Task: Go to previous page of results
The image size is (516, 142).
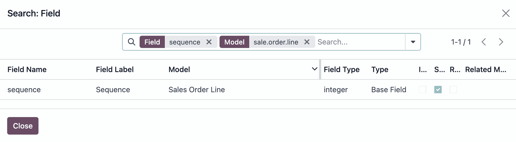Action: (x=484, y=42)
